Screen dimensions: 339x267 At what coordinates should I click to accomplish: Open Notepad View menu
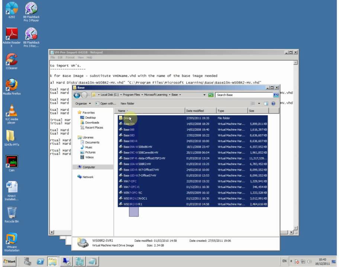click(x=81, y=57)
